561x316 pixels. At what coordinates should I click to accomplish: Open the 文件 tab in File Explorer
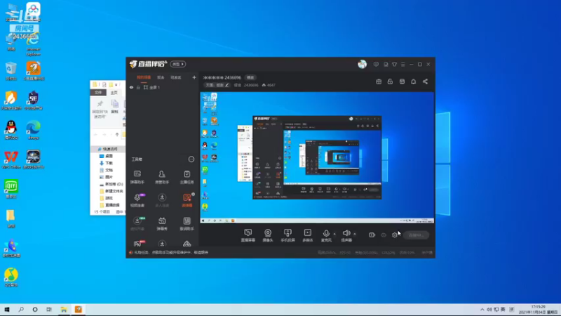click(98, 93)
